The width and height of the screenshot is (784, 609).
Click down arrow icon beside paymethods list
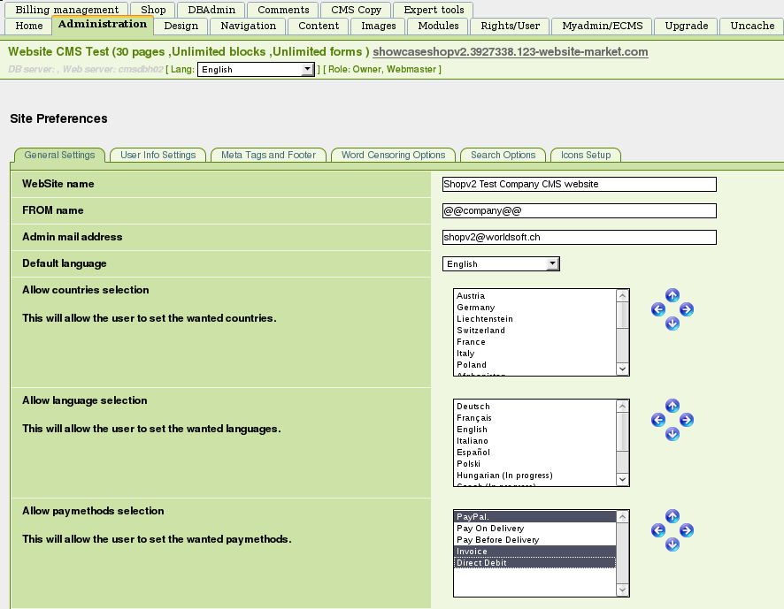click(x=673, y=544)
